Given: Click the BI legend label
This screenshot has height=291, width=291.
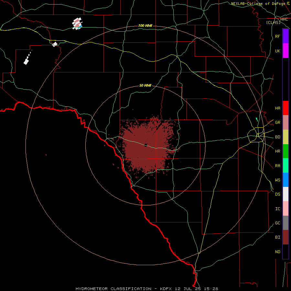Looking at the screenshot, I should [x=277, y=237].
